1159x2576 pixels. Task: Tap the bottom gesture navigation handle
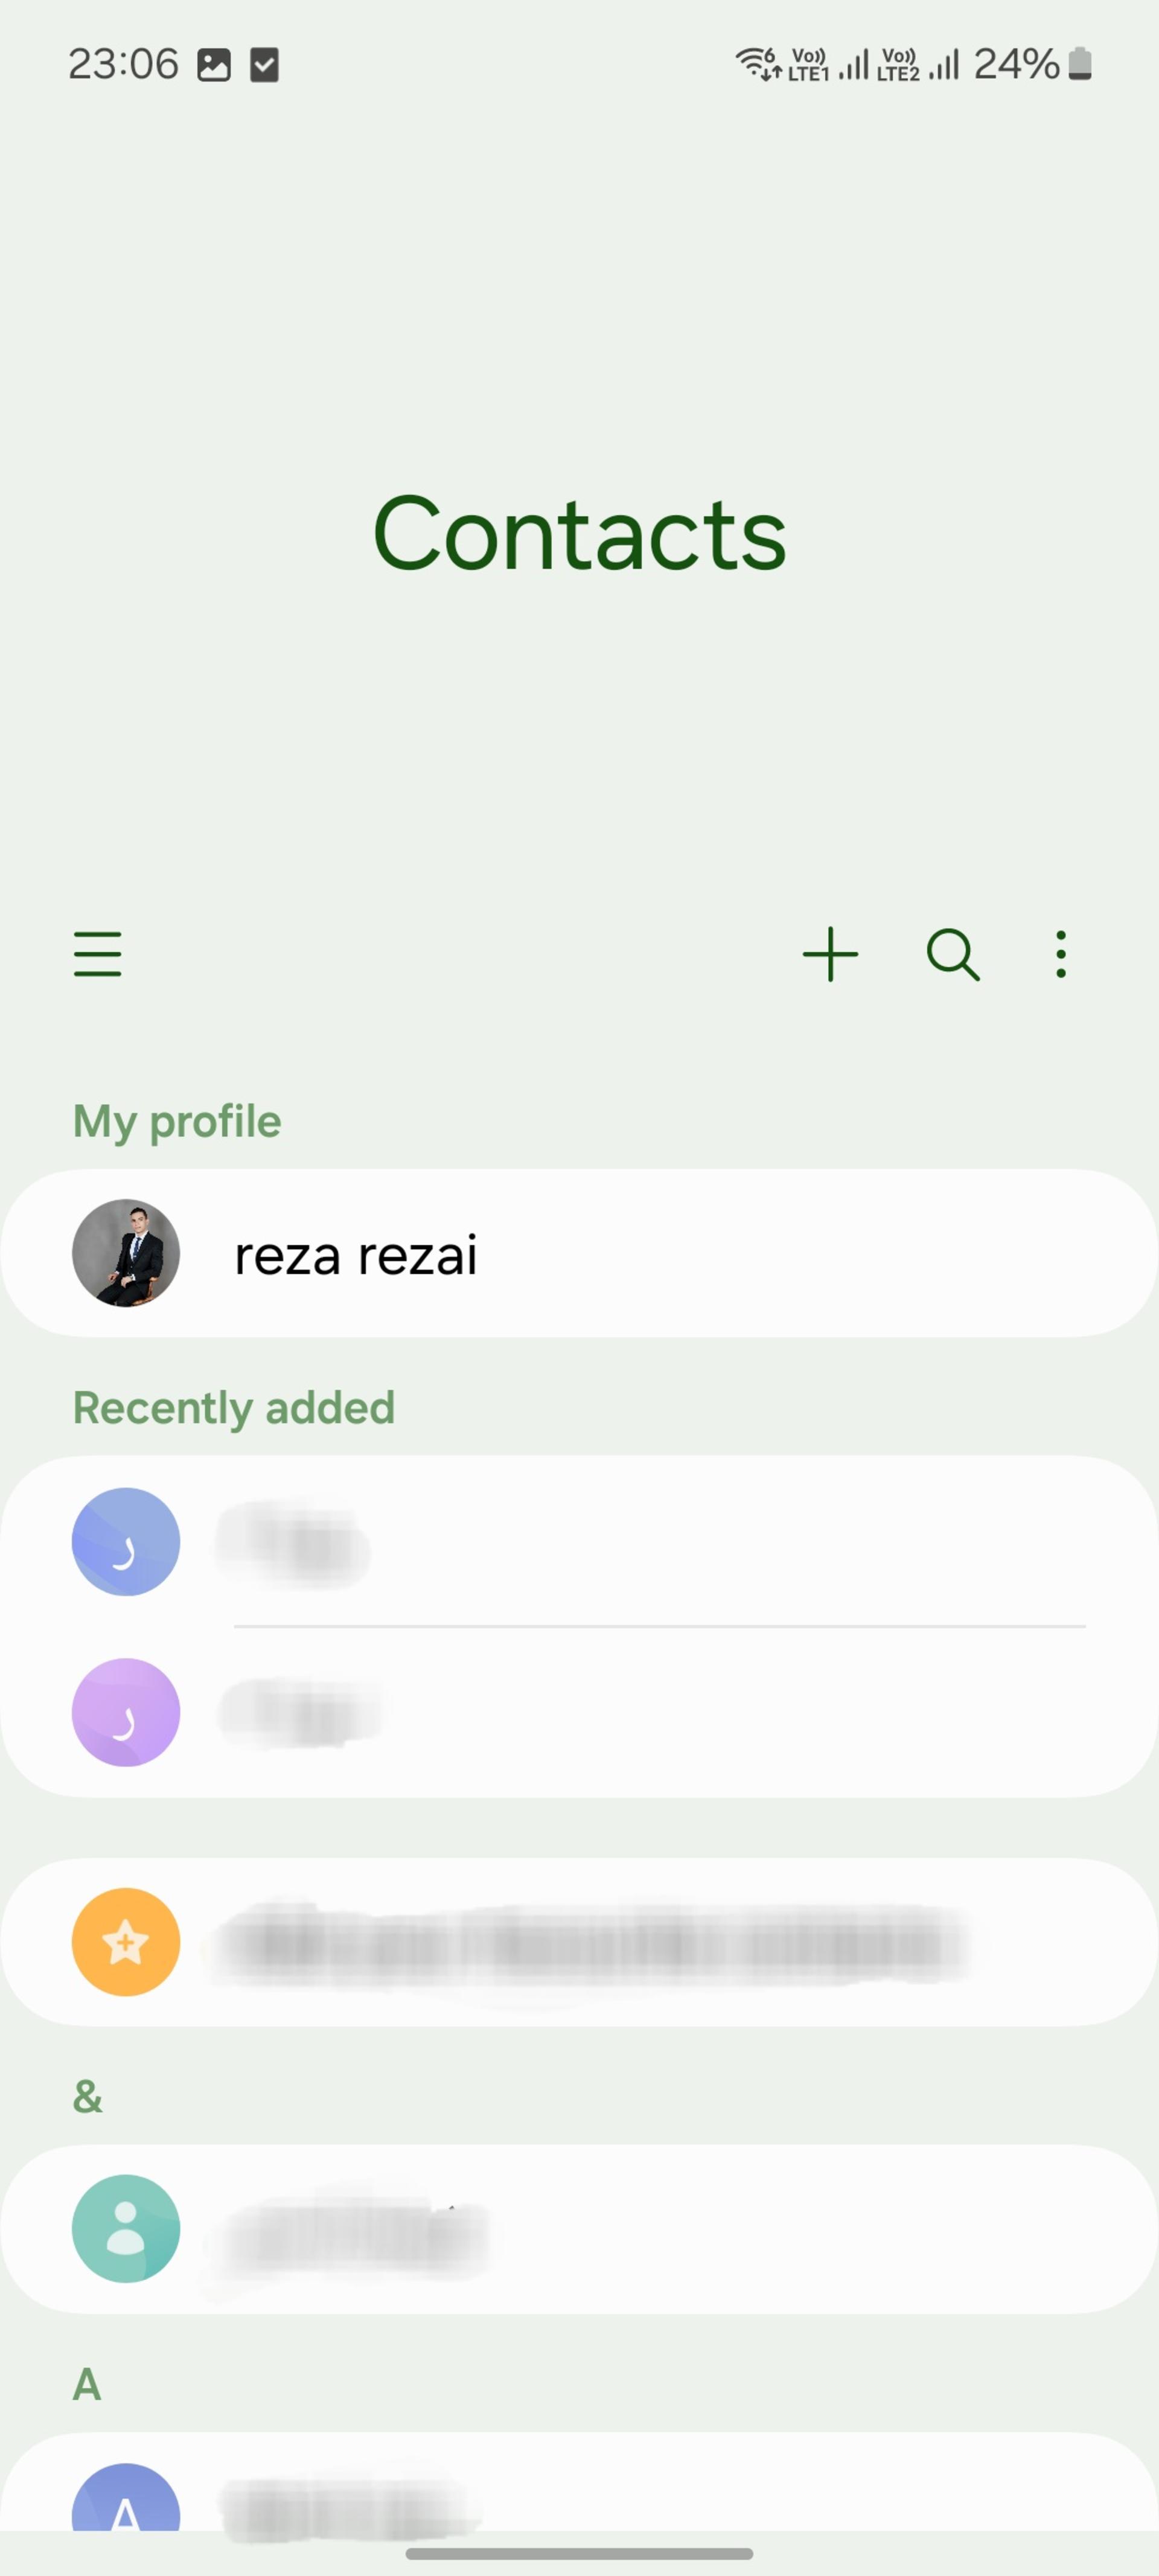(579, 2553)
